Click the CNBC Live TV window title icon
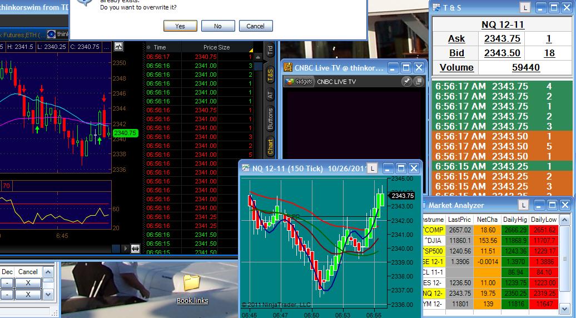Image resolution: width=576 pixels, height=318 pixels. point(288,68)
